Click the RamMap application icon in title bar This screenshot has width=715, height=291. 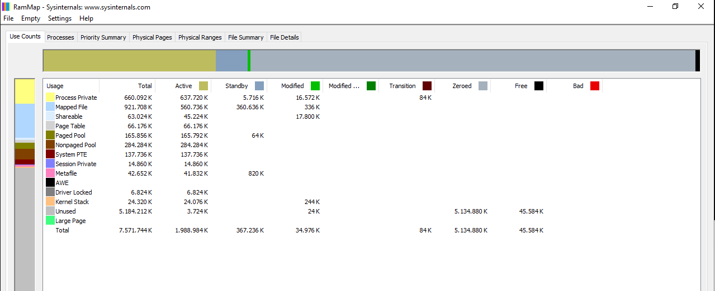6,7
